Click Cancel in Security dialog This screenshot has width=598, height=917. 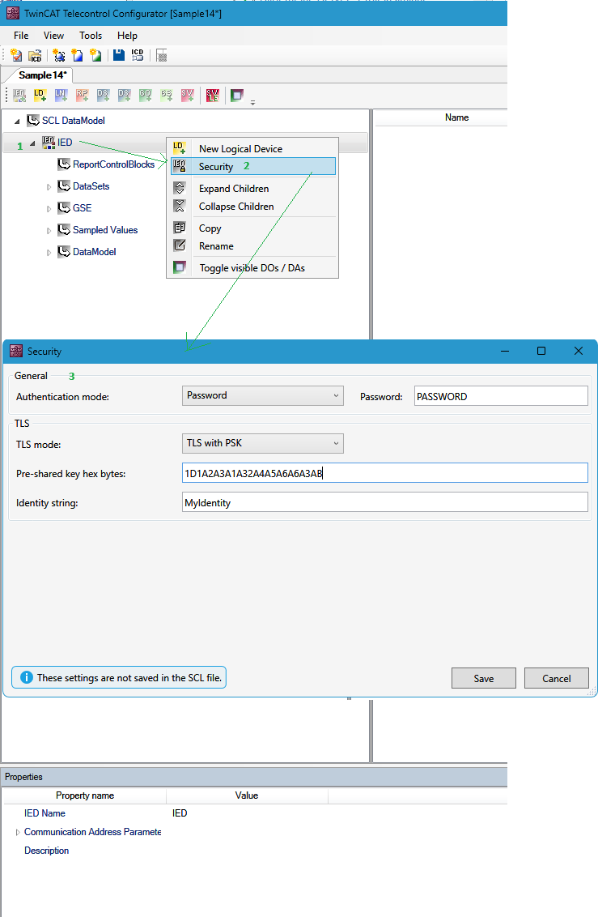coord(557,678)
